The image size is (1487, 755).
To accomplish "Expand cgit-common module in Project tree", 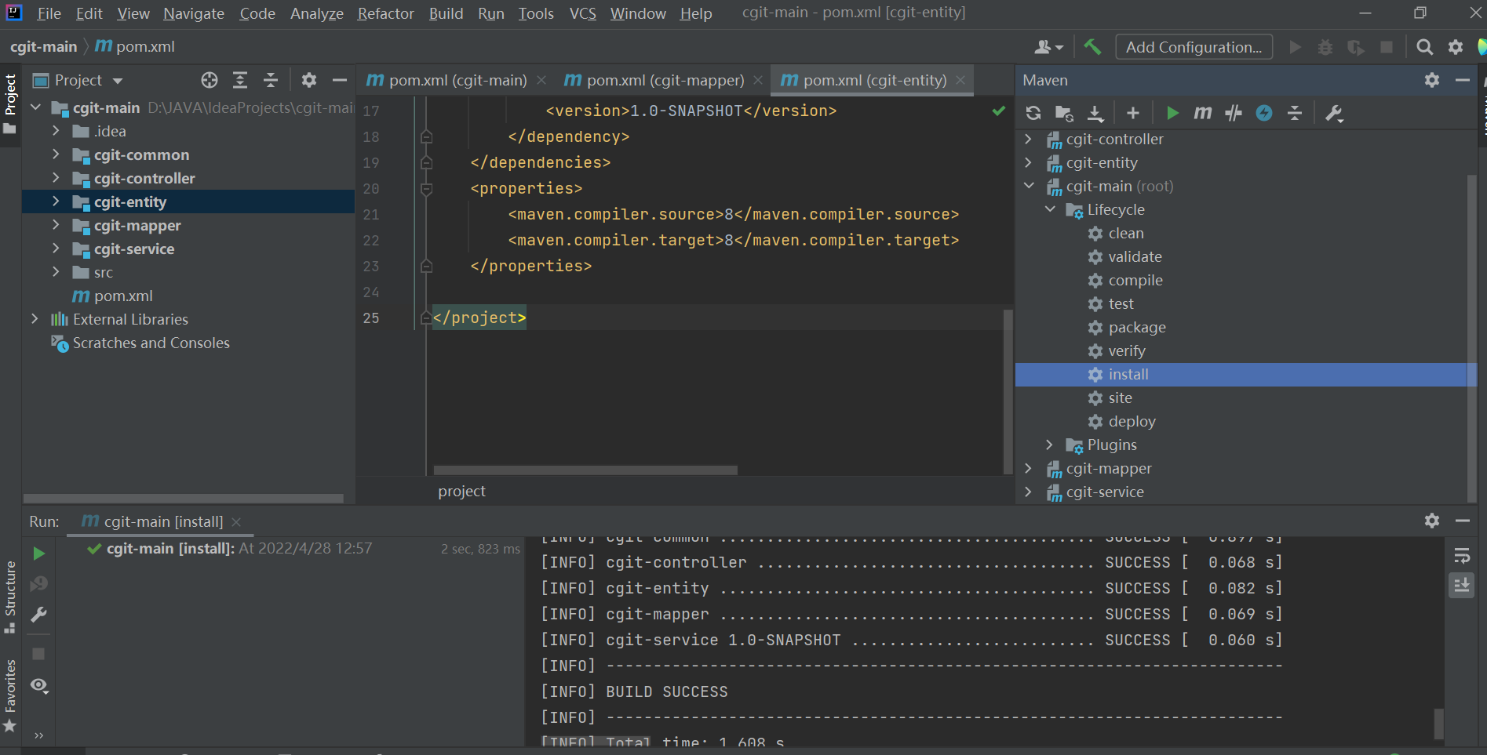I will [x=56, y=154].
